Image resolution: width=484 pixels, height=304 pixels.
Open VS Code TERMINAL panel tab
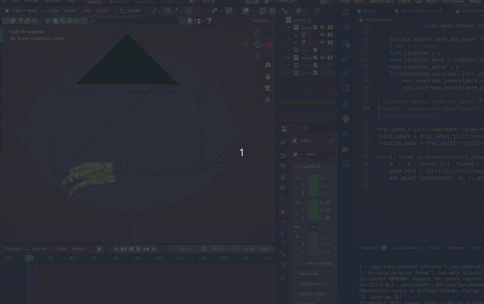(456, 248)
